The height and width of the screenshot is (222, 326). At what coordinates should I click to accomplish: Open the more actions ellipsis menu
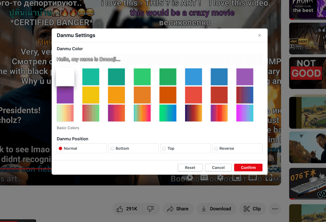(275, 209)
